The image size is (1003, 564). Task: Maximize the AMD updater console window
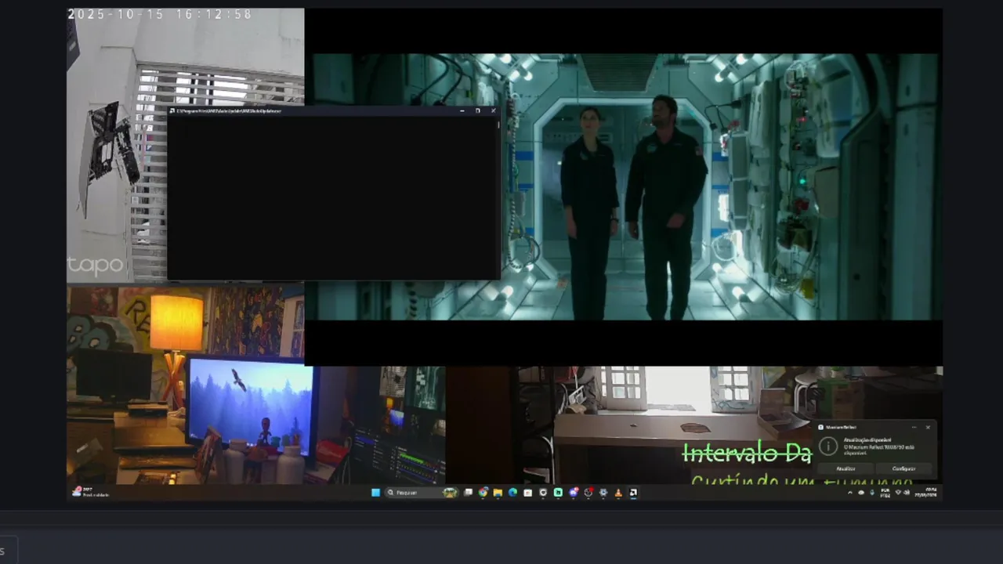click(477, 110)
